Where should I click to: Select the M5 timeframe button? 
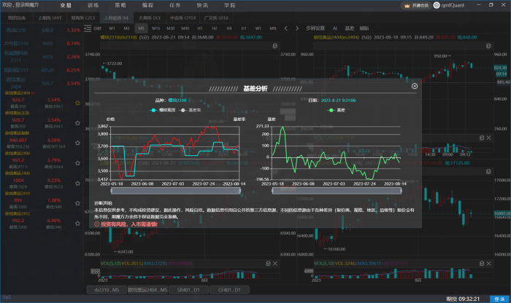tap(142, 27)
